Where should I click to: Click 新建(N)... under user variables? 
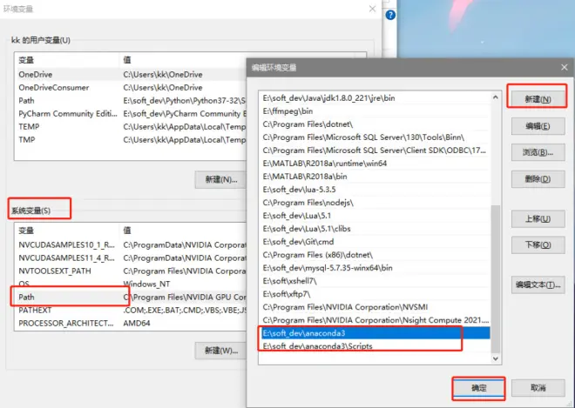(220, 179)
